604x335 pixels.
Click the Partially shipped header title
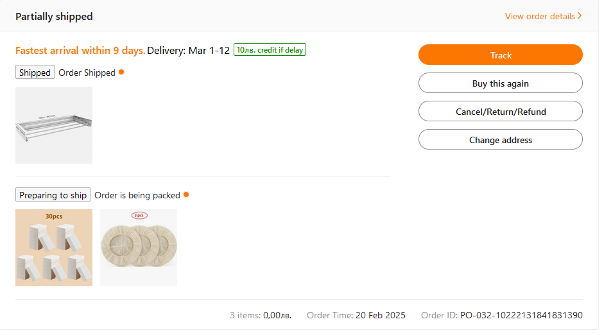point(54,17)
